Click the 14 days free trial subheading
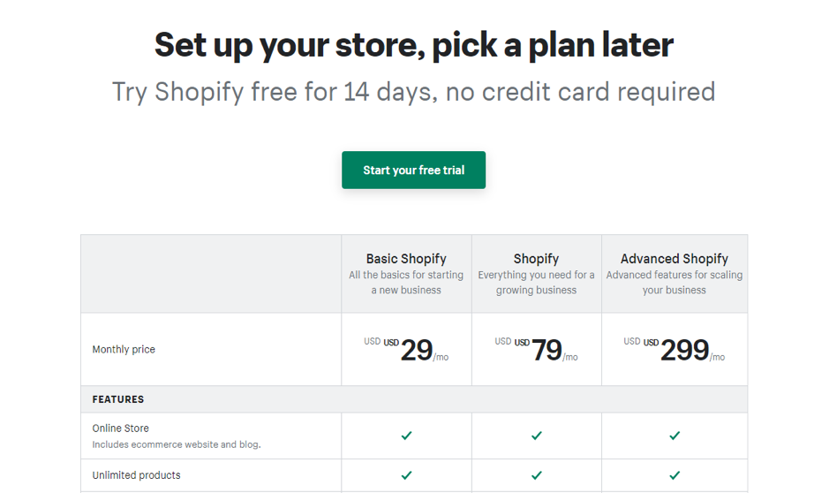The width and height of the screenshot is (829, 493). pyautogui.click(x=413, y=92)
